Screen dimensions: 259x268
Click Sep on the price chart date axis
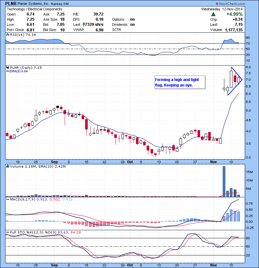point(54,162)
